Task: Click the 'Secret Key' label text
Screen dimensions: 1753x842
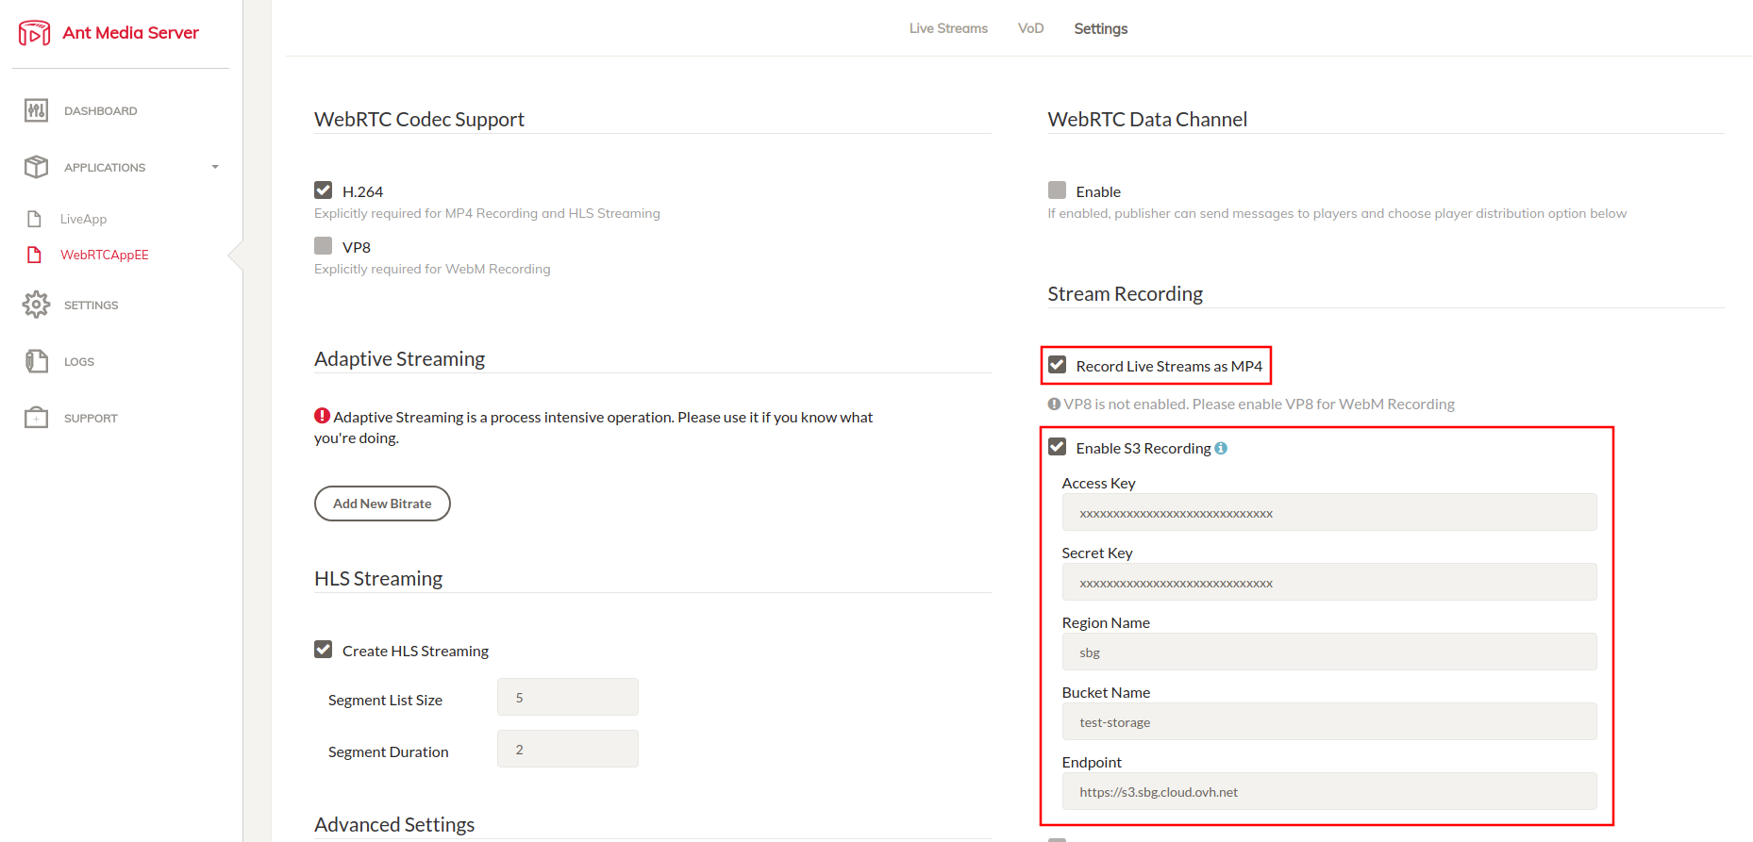Action: pyautogui.click(x=1097, y=553)
